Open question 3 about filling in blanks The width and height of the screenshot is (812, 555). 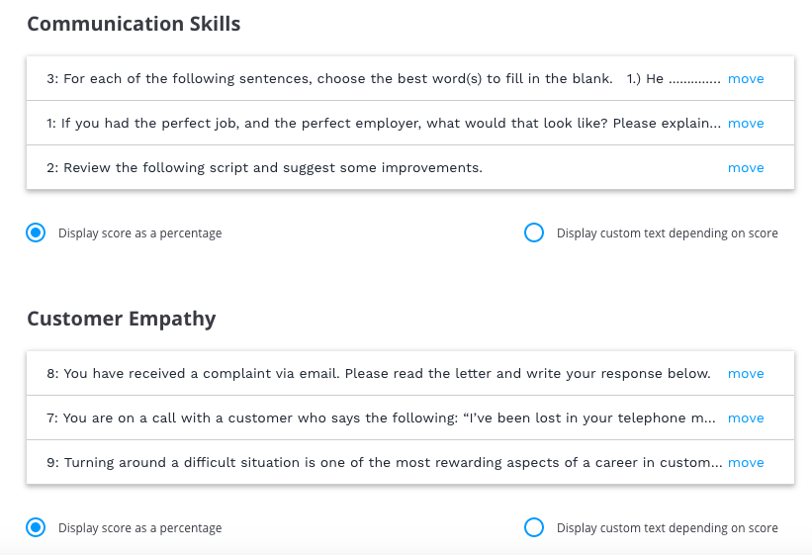(x=383, y=79)
